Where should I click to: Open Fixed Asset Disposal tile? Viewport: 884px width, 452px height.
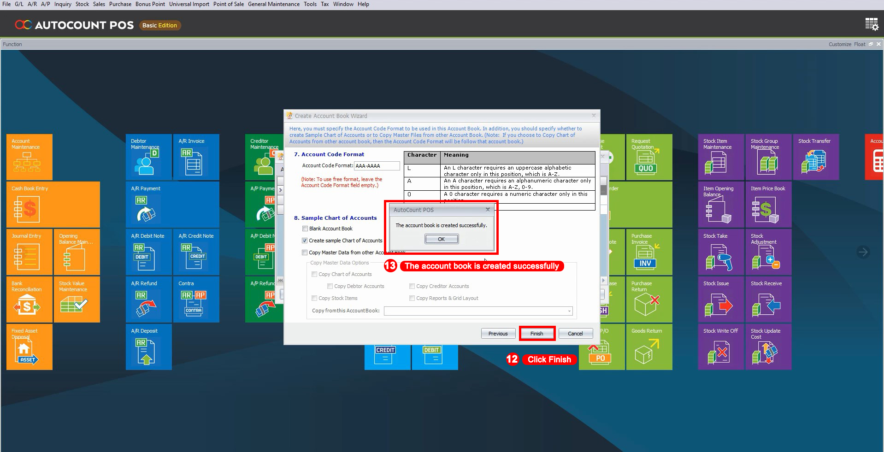click(29, 347)
